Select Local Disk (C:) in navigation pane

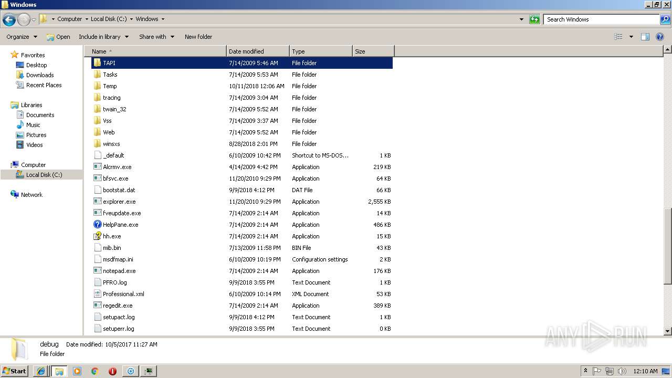tap(44, 175)
